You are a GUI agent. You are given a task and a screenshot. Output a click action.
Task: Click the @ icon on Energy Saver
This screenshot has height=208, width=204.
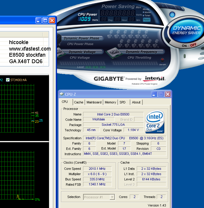tap(172, 14)
